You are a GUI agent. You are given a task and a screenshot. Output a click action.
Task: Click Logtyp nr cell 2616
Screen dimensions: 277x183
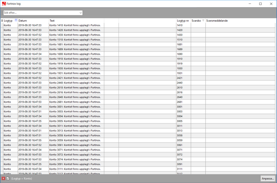(x=184, y=92)
